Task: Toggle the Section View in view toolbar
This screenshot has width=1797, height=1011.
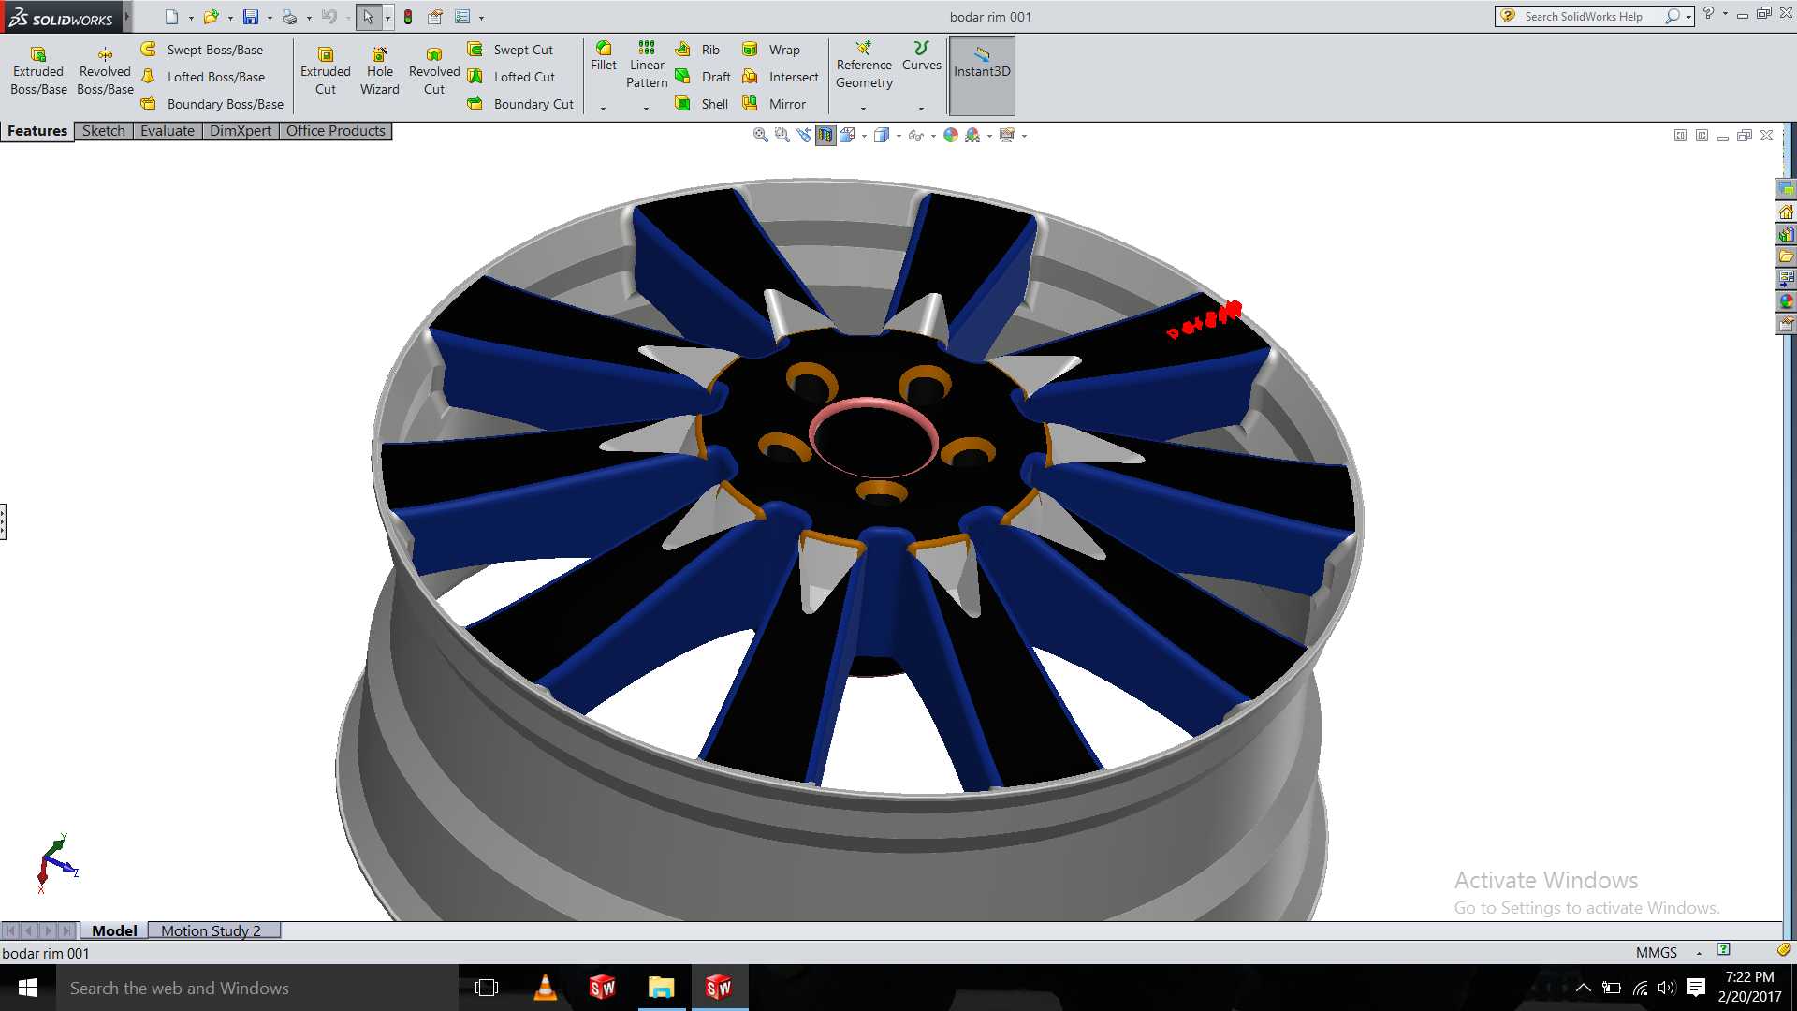Action: 825,136
